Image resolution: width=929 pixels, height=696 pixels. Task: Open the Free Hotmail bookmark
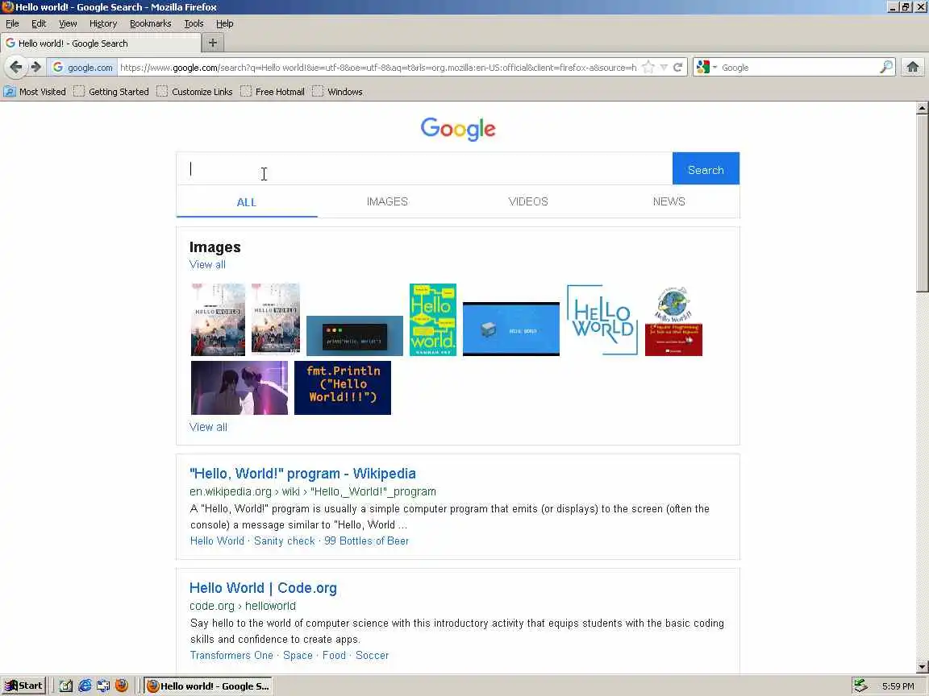point(273,92)
